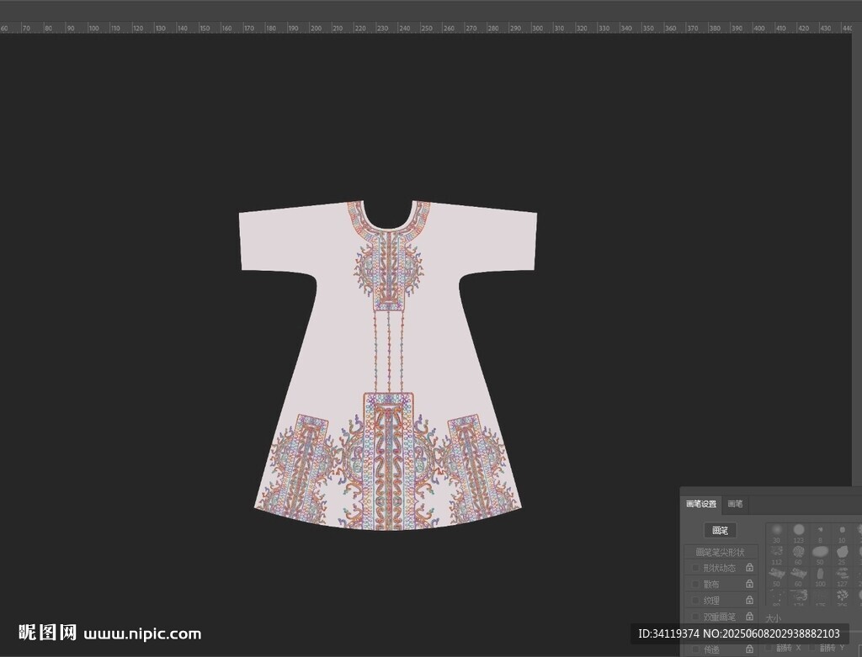Choose the 100 brush tip preset
The image size is (862, 657).
820,577
